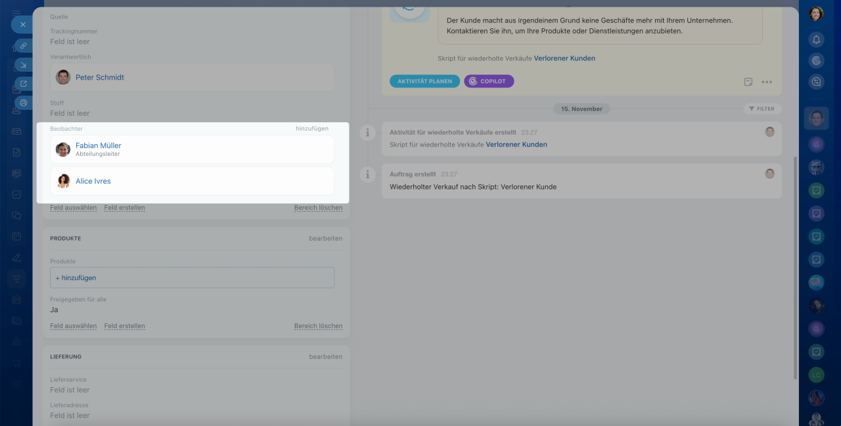
Task: Copy the order link via chain icon
Action: [x=23, y=45]
